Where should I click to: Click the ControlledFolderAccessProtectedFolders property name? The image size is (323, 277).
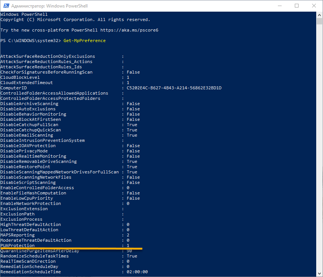(50, 98)
